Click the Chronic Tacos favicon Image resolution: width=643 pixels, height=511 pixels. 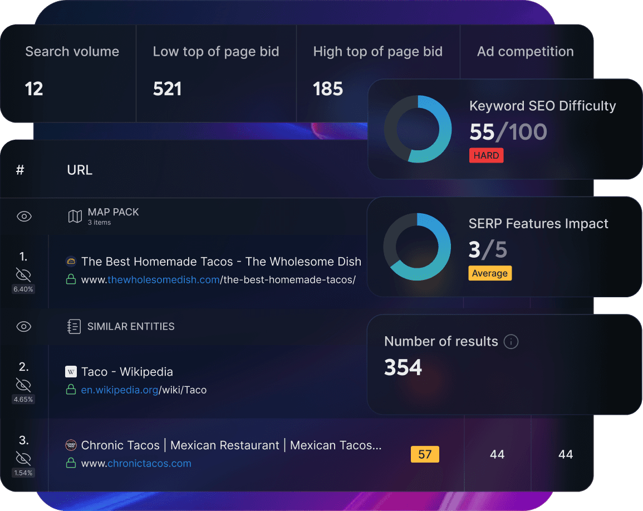(x=71, y=445)
